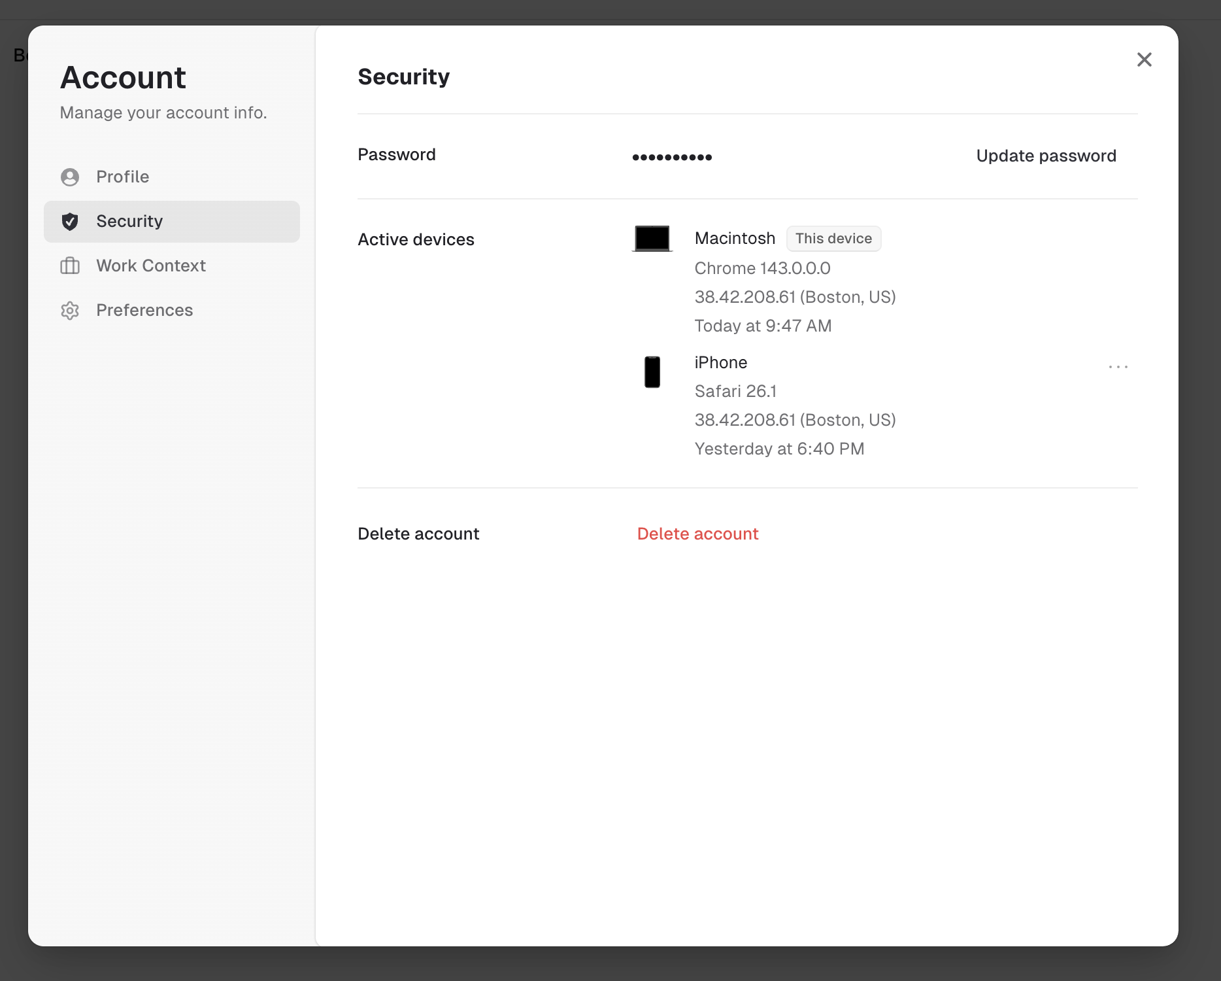This screenshot has height=981, width=1221.
Task: Click the Profile person icon in sidebar
Action: (70, 177)
